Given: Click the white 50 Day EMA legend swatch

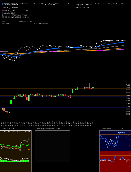Looking at the screenshot, I should 3,8.
